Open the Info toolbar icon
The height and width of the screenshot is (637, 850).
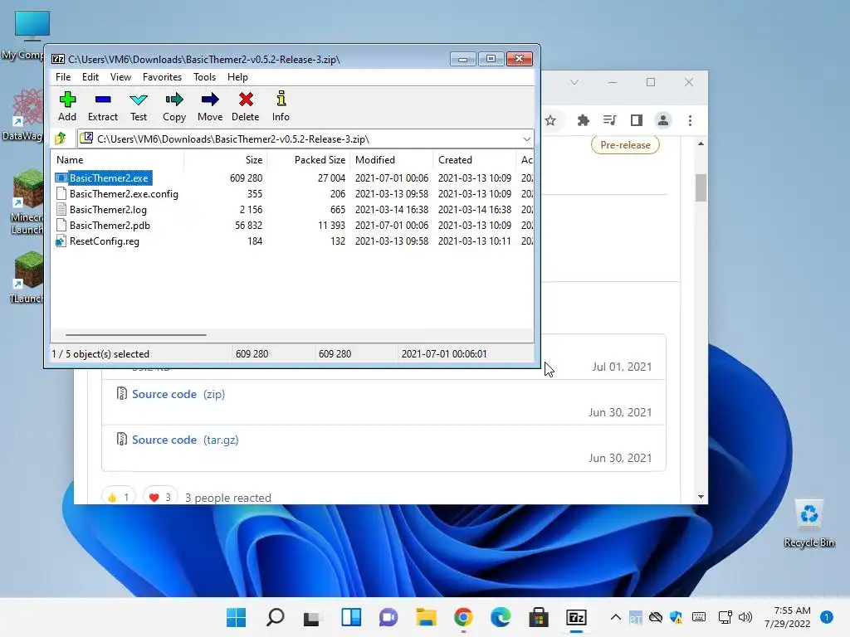(281, 106)
